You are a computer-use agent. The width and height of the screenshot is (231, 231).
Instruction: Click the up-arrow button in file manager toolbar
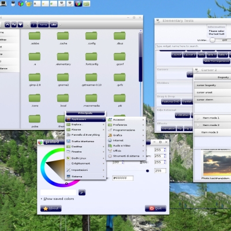(8, 25)
